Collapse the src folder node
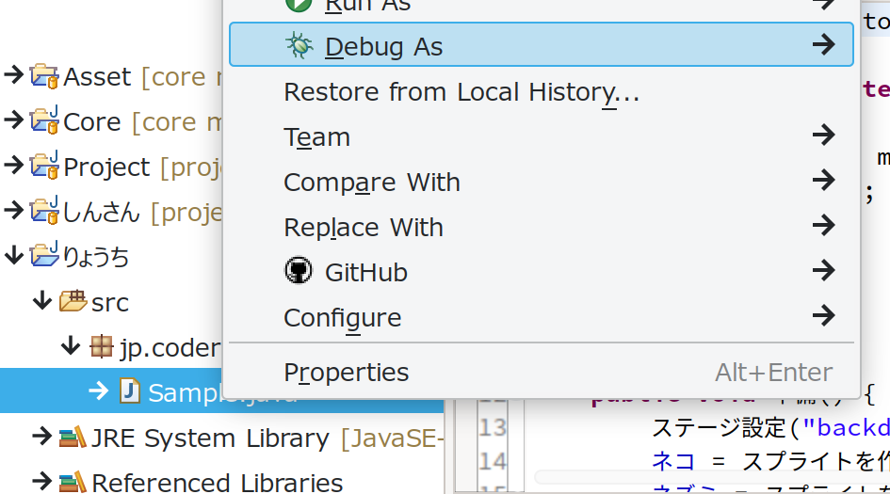Image resolution: width=890 pixels, height=494 pixels. coord(41,302)
